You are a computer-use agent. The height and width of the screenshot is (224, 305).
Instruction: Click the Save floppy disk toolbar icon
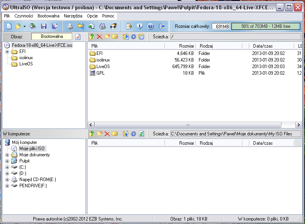44,26
